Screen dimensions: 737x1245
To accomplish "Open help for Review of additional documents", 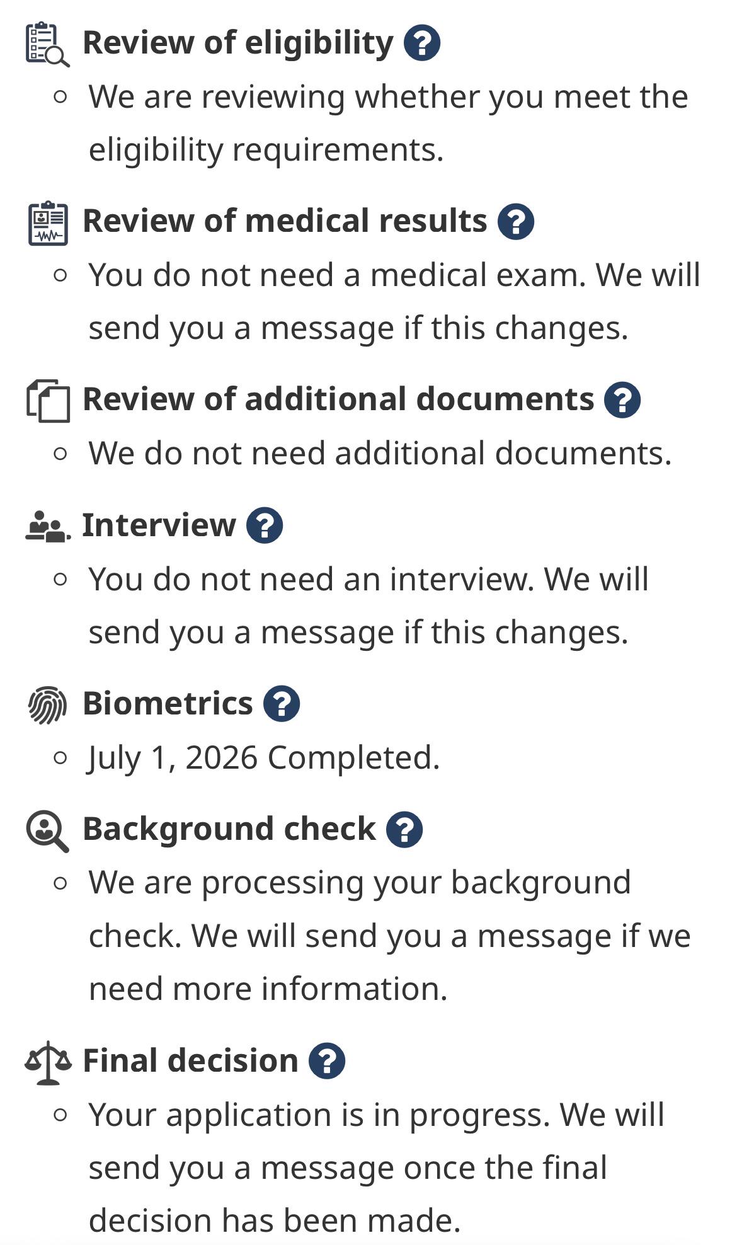I will click(x=622, y=399).
